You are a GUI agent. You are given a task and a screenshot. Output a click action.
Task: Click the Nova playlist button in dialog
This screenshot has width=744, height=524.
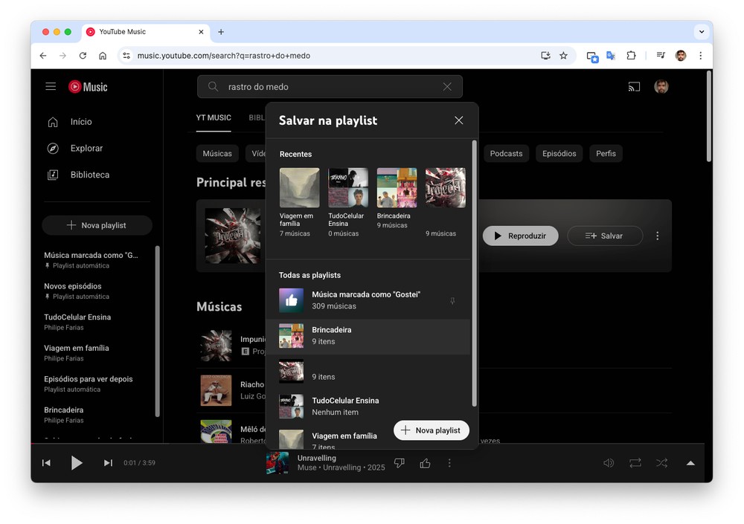[431, 430]
